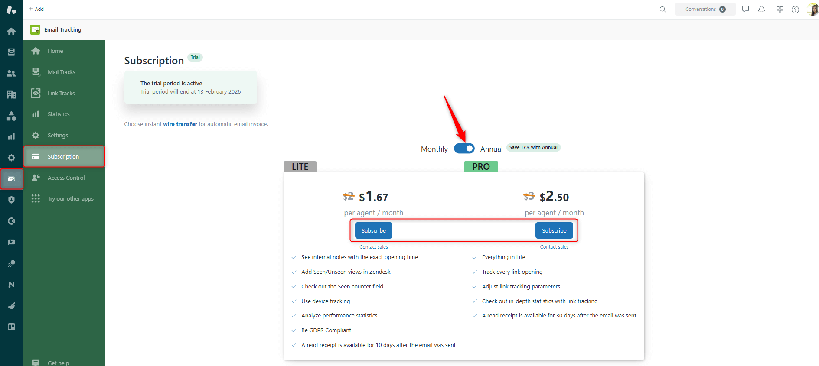Click the PRO price $2.50
This screenshot has width=819, height=366.
pyautogui.click(x=554, y=197)
